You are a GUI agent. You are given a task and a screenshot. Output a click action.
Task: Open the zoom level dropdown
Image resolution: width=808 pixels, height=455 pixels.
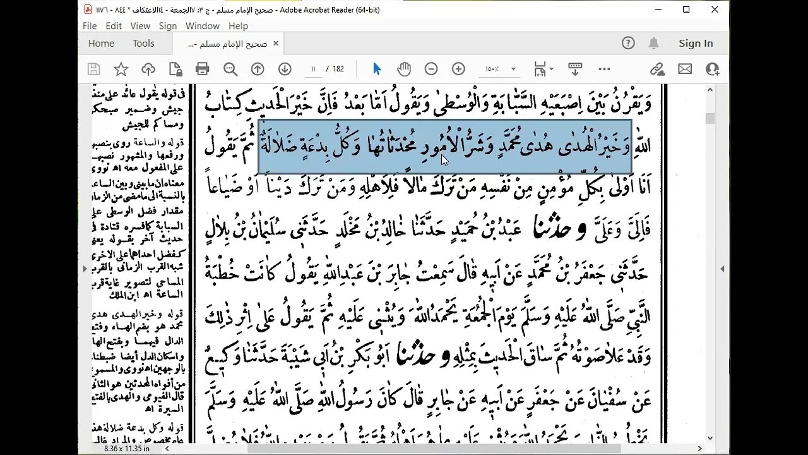(x=513, y=69)
